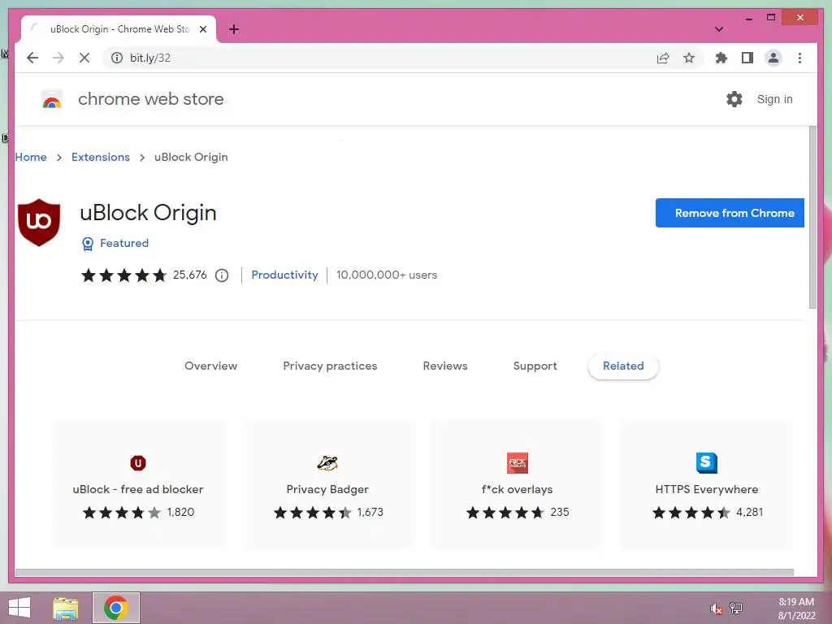Go back to the previous page
Screen dimensions: 832x624
pyautogui.click(x=32, y=58)
